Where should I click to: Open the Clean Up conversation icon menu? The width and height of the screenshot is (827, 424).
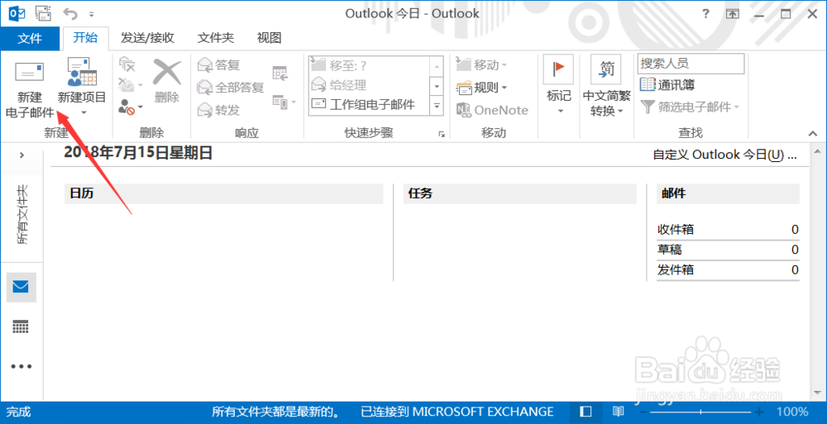pos(131,85)
